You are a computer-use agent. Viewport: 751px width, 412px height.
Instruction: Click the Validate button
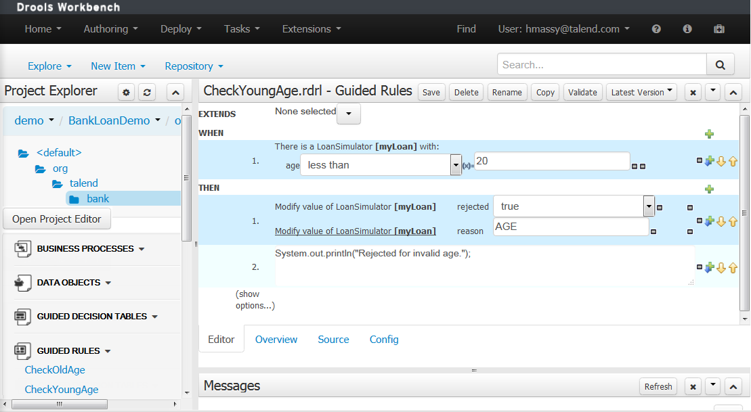[x=582, y=93]
